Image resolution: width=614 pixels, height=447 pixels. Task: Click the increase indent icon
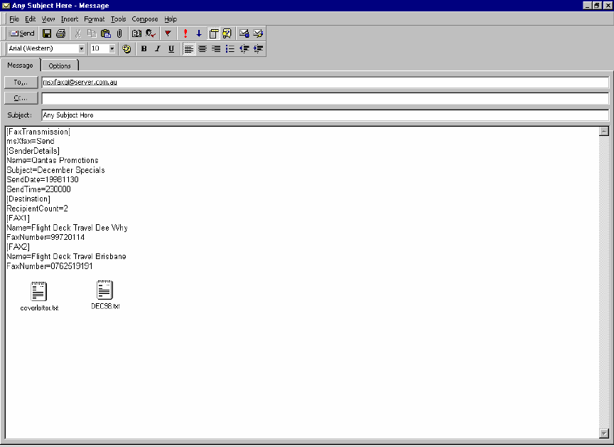pyautogui.click(x=258, y=49)
